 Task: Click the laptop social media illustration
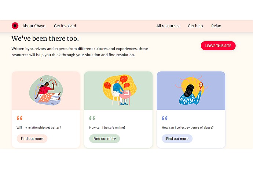click(120, 90)
